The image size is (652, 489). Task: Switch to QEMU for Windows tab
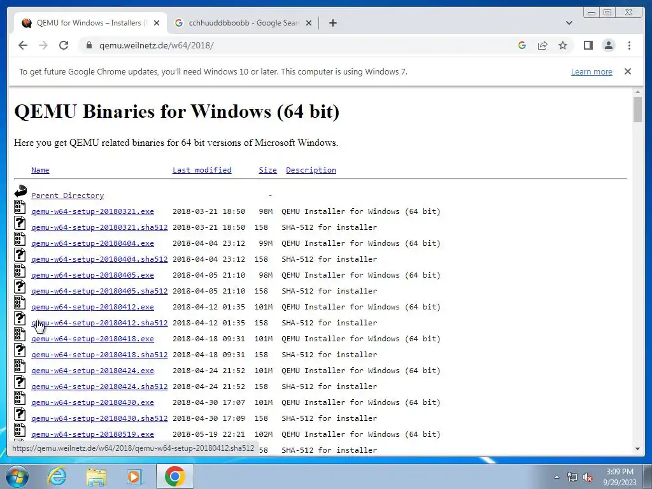[90, 23]
